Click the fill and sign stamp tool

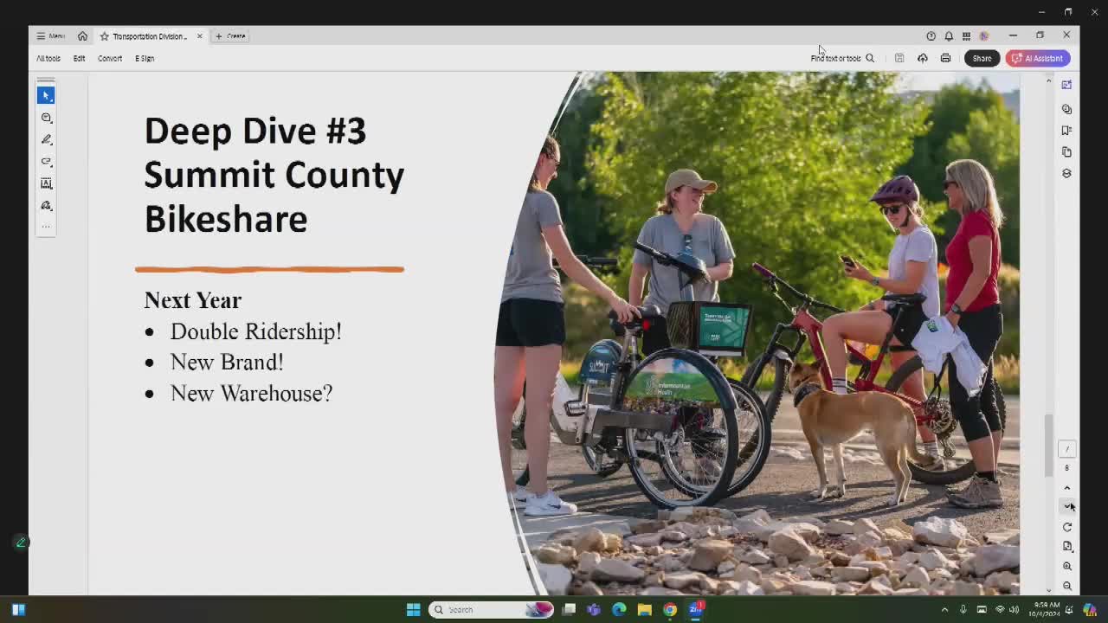coord(46,206)
